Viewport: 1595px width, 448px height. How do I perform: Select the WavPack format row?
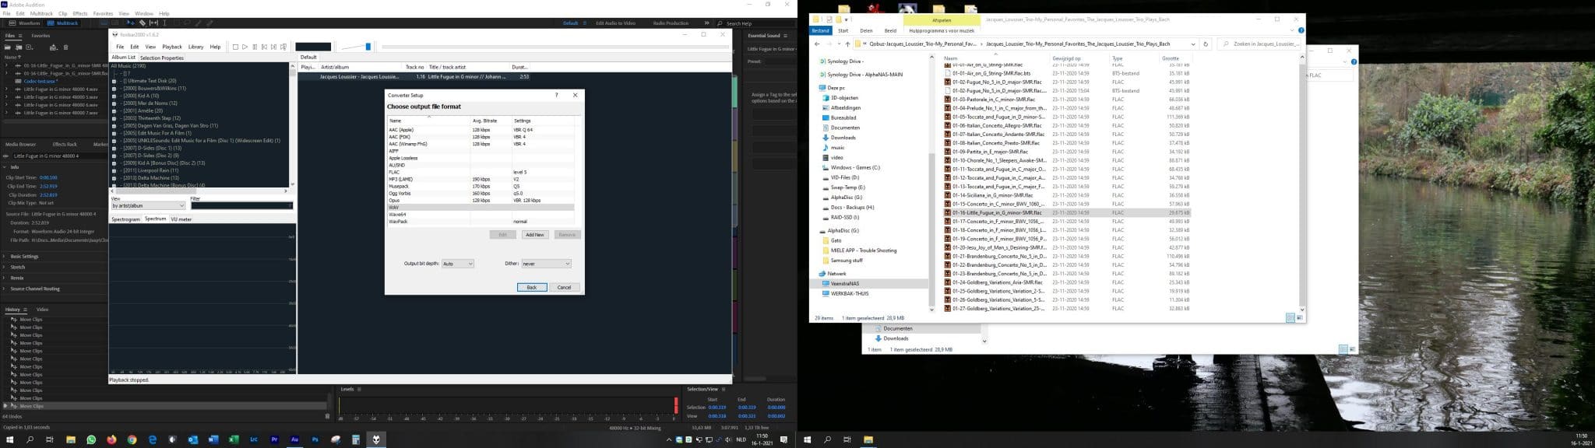coord(481,222)
